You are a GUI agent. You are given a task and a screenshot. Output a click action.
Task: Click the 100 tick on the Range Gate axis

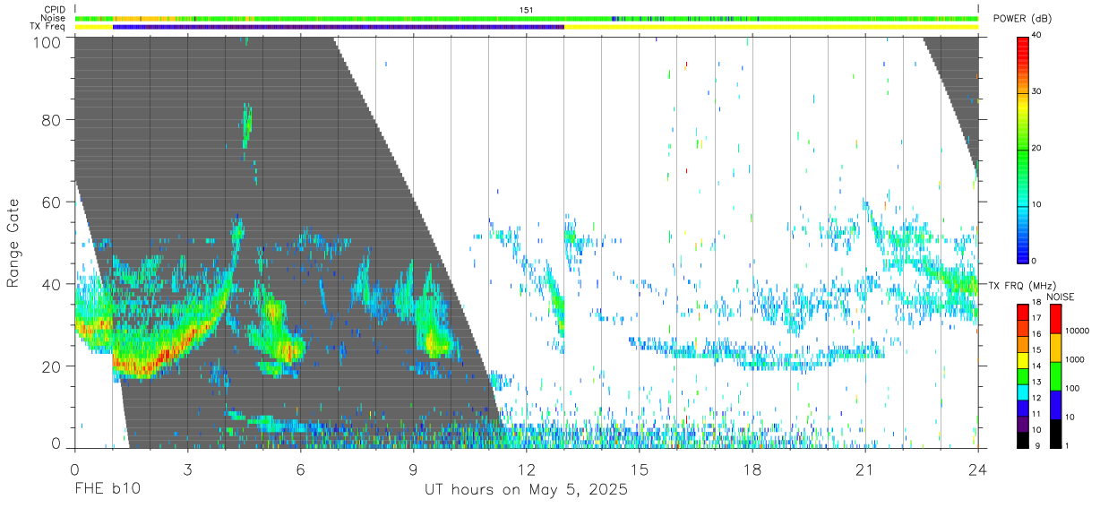tap(49, 41)
